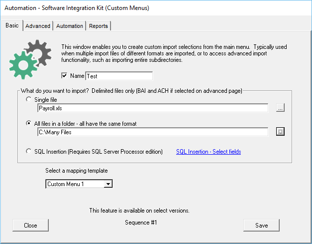The image size is (312, 244).
Task: Click the green and gray gears icon
Action: tap(29, 59)
